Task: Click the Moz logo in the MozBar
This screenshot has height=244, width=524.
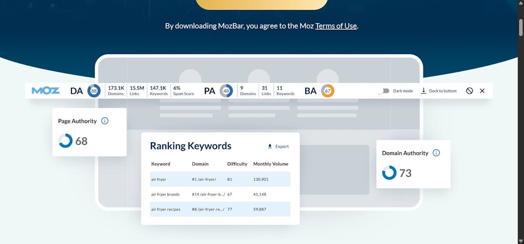Action: click(46, 91)
